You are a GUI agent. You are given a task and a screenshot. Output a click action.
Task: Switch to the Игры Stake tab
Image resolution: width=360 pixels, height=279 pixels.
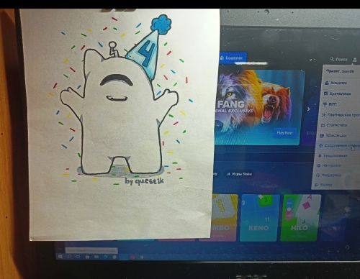coord(239,174)
